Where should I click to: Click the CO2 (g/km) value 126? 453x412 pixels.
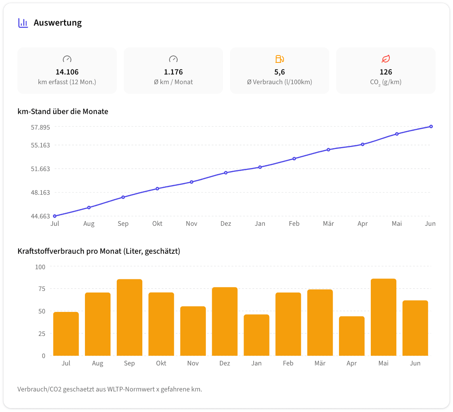386,72
